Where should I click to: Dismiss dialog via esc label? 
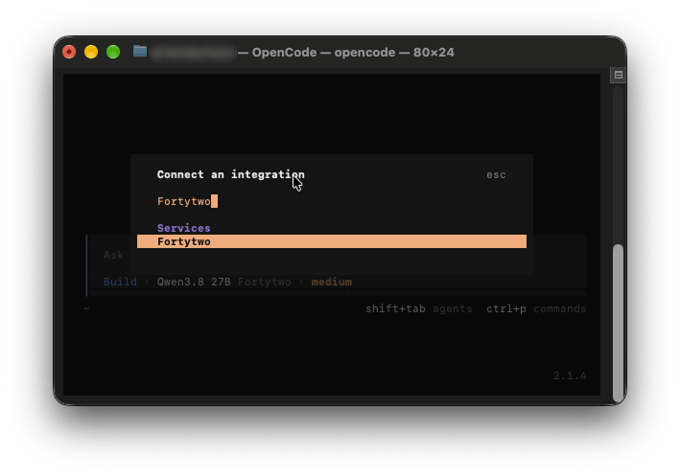(x=496, y=175)
